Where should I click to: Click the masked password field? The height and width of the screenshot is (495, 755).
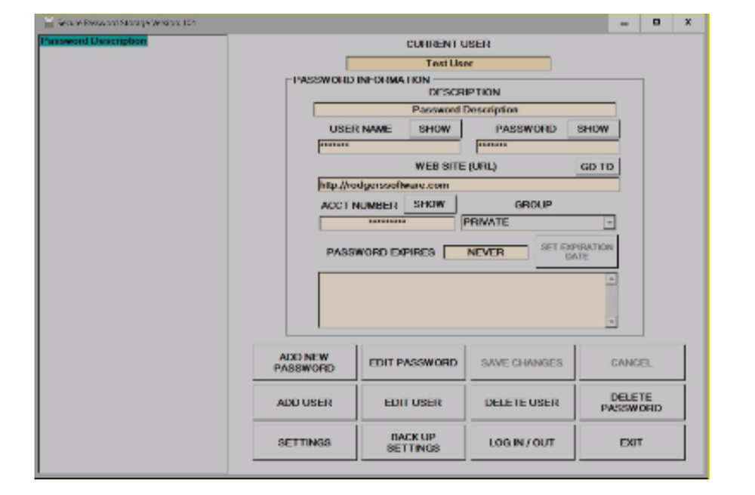pos(547,146)
